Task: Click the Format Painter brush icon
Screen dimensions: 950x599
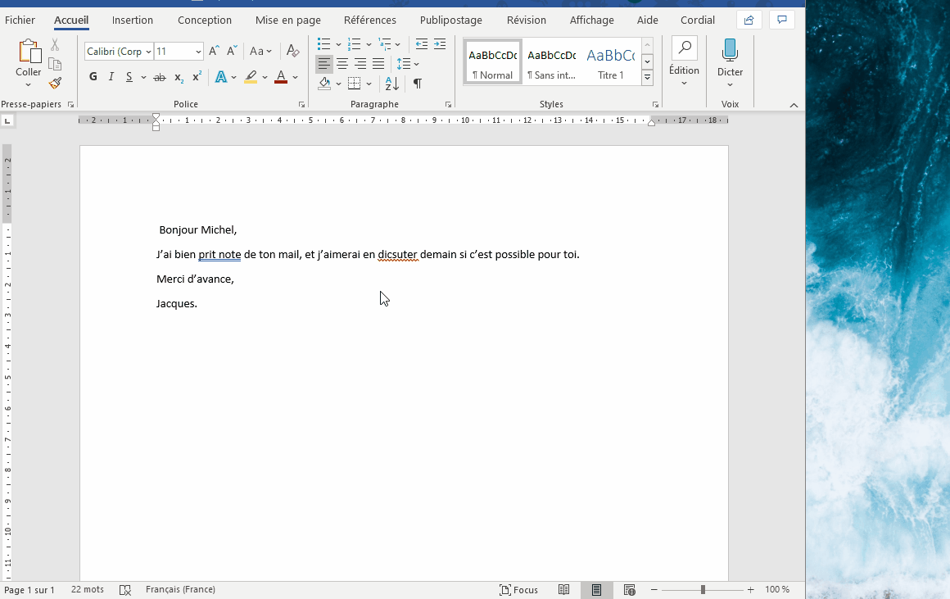Action: click(x=55, y=83)
